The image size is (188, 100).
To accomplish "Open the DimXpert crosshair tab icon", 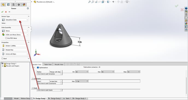I will [19, 5].
